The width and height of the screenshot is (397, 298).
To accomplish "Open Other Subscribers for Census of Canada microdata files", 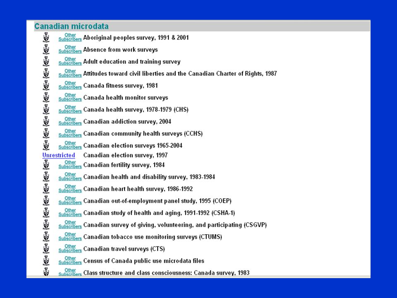I will tap(70, 260).
